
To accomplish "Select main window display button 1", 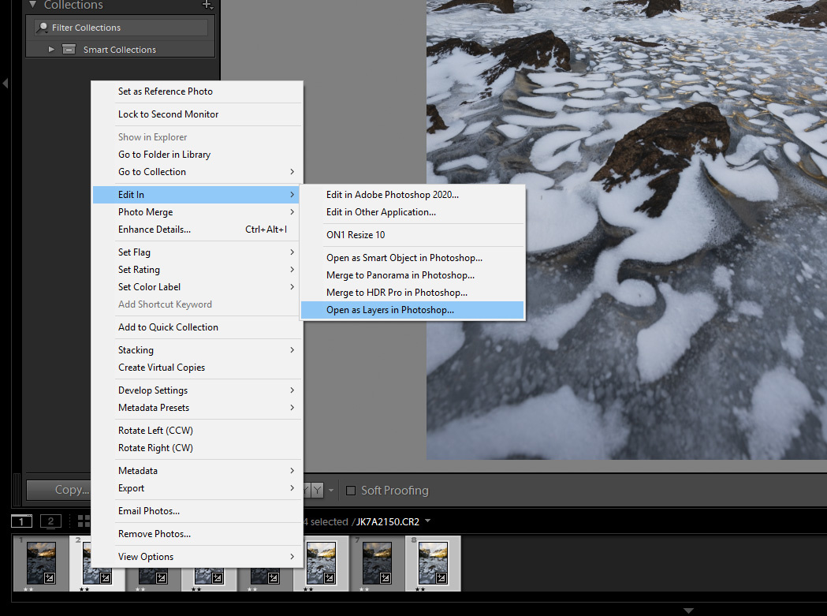I will pyautogui.click(x=21, y=521).
